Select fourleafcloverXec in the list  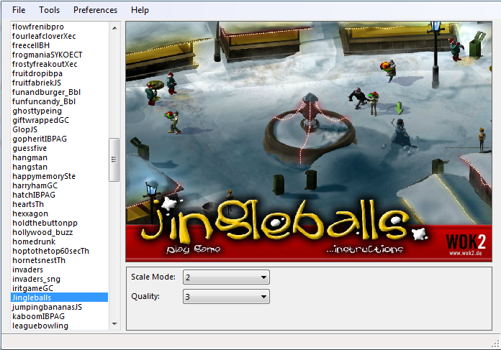(x=59, y=36)
